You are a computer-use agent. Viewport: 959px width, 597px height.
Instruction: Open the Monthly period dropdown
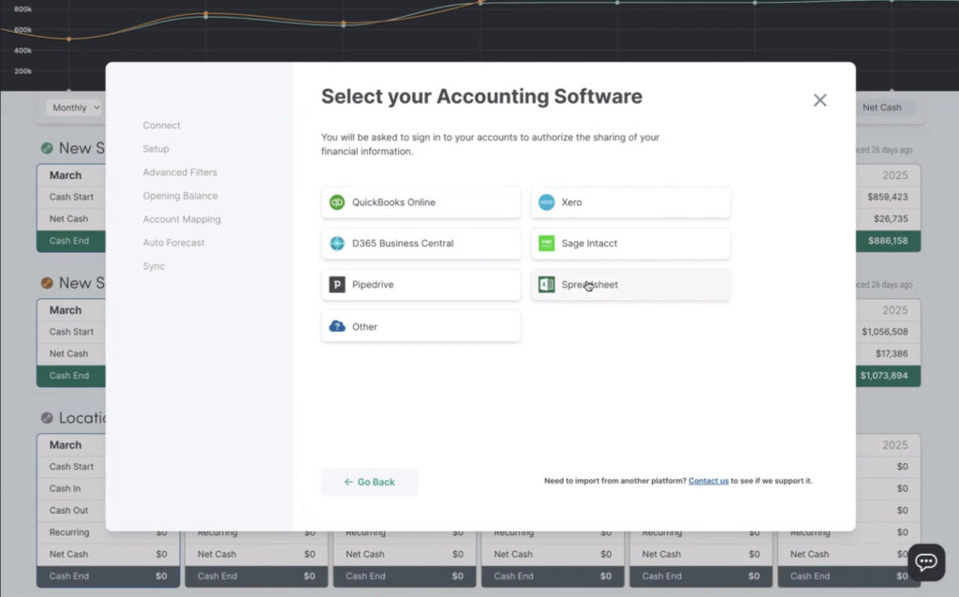coord(73,107)
